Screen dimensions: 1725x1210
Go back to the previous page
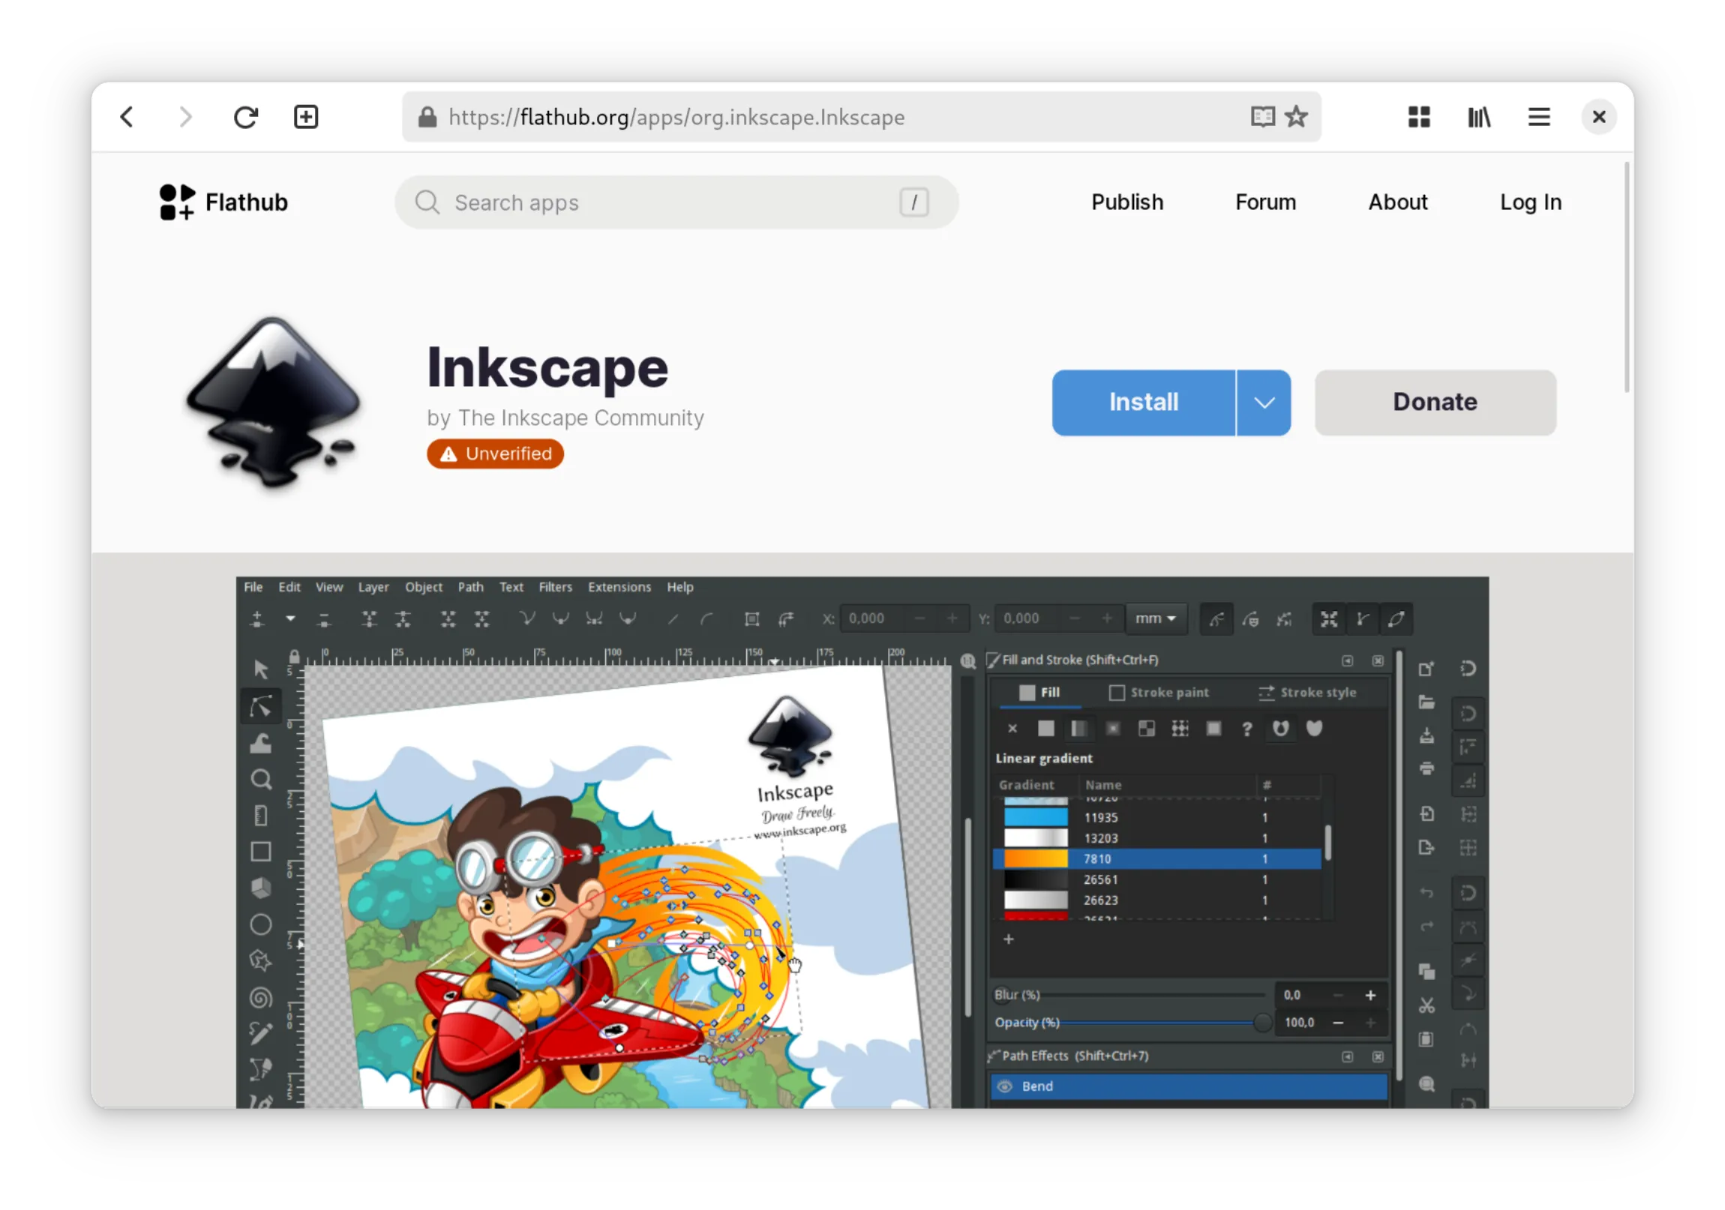[x=127, y=117]
